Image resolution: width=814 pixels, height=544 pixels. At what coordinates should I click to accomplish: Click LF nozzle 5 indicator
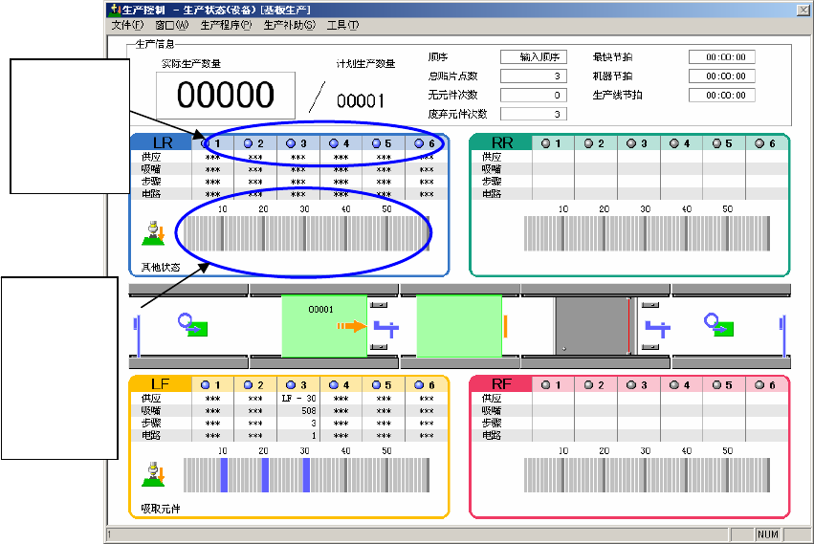376,384
